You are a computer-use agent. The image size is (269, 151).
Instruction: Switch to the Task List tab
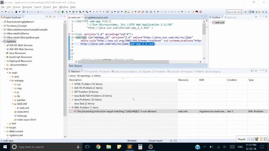(230, 17)
